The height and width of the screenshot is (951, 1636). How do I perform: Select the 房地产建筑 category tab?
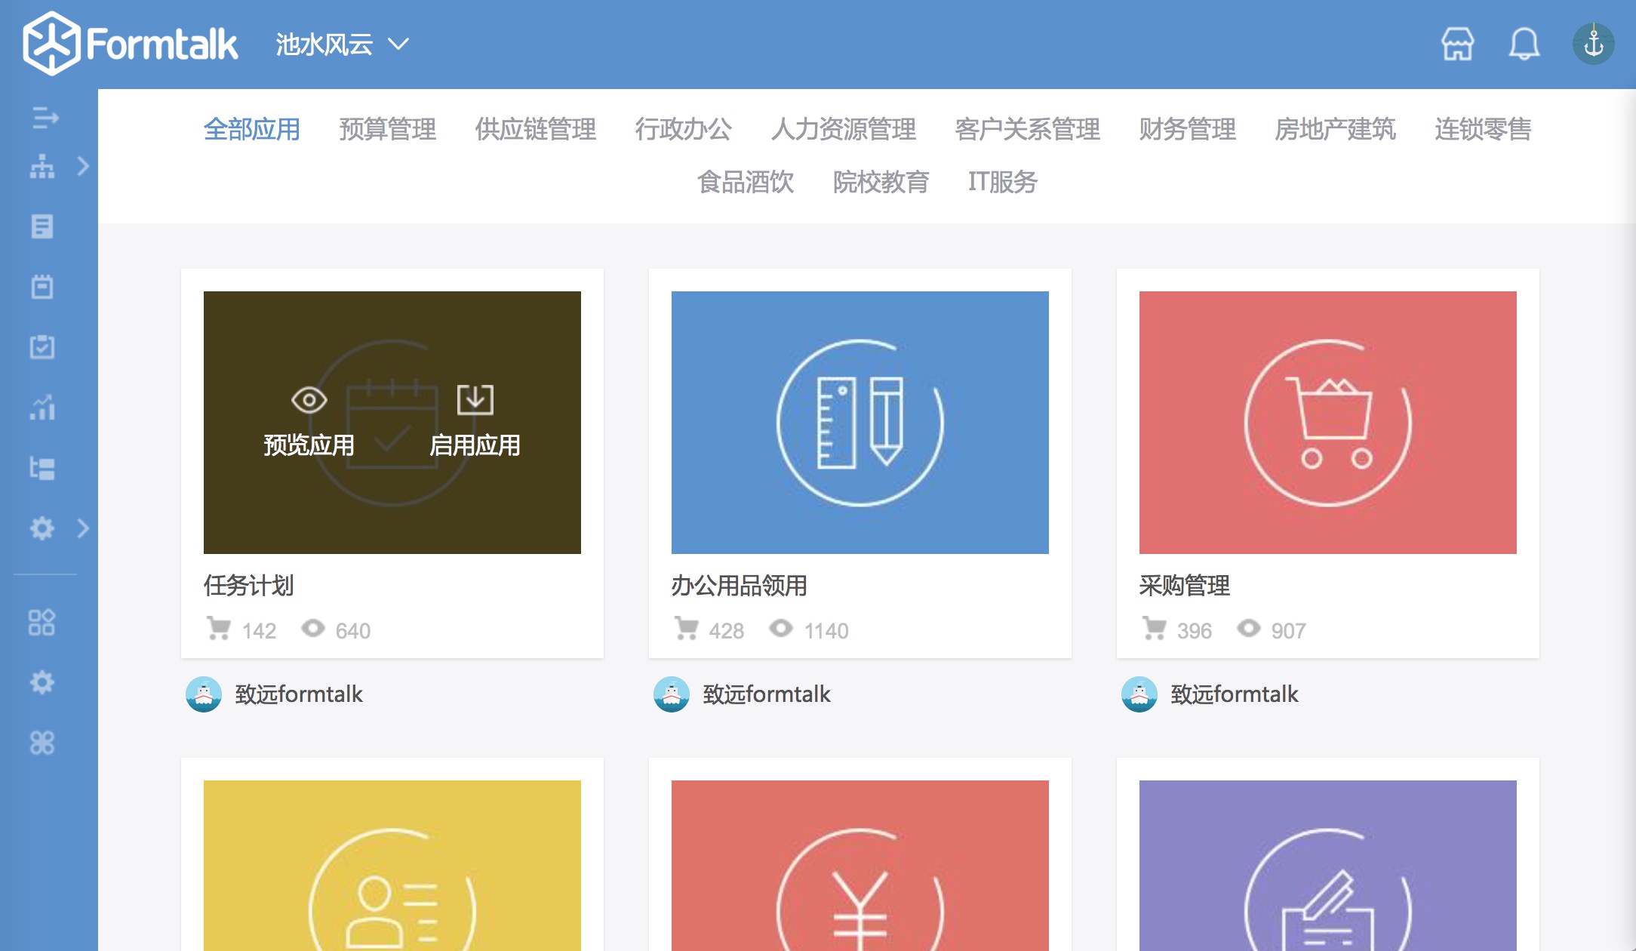click(x=1336, y=129)
